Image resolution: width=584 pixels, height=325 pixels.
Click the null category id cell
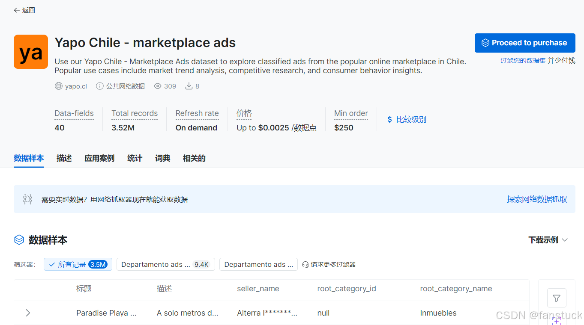click(x=323, y=313)
